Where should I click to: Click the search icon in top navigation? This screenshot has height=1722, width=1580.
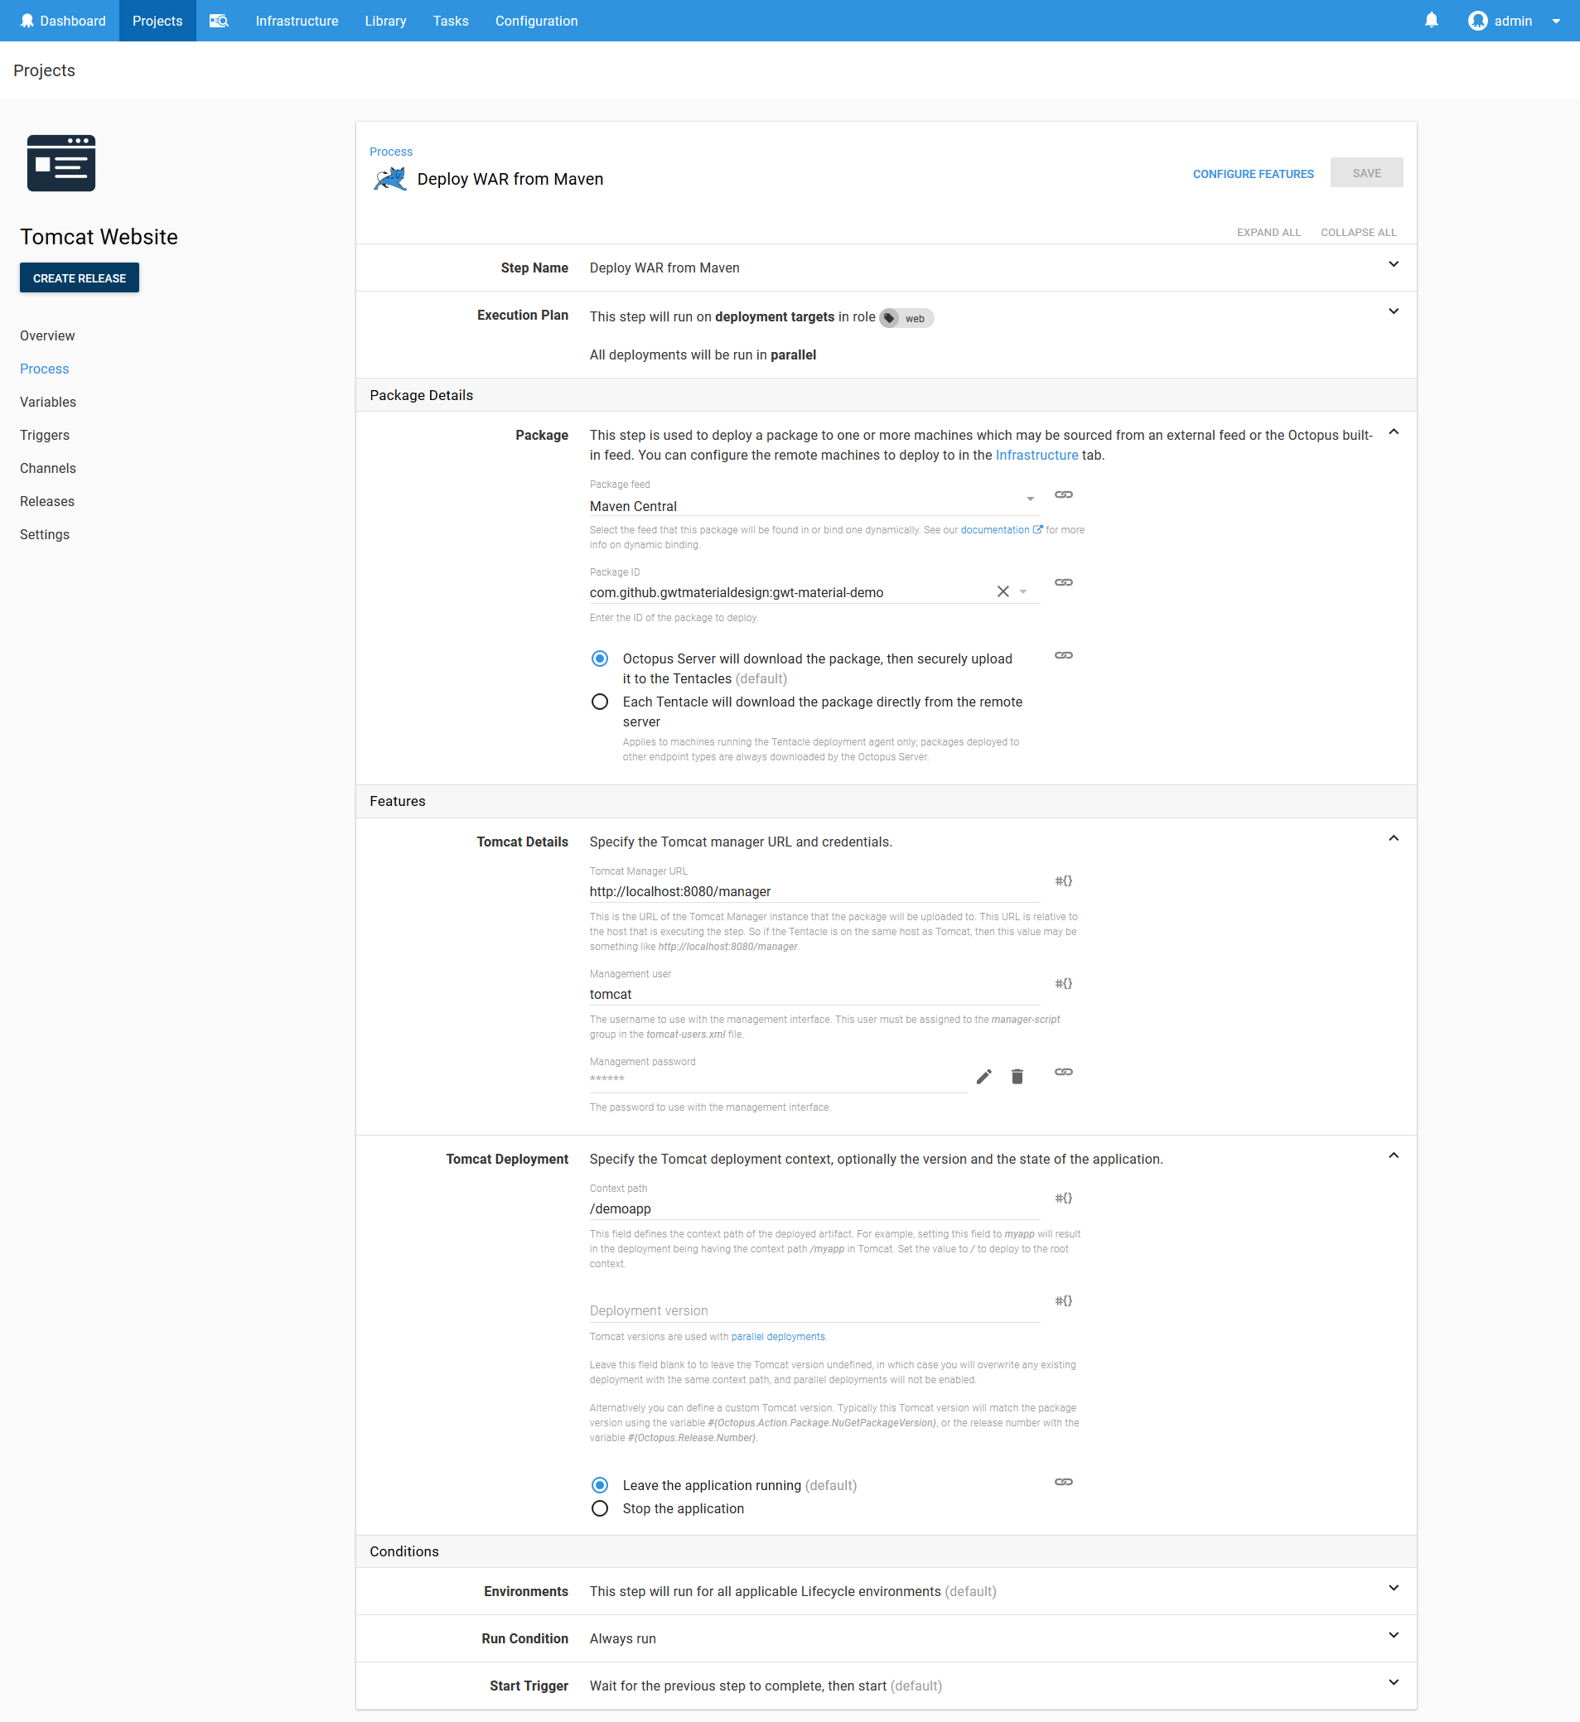[219, 21]
